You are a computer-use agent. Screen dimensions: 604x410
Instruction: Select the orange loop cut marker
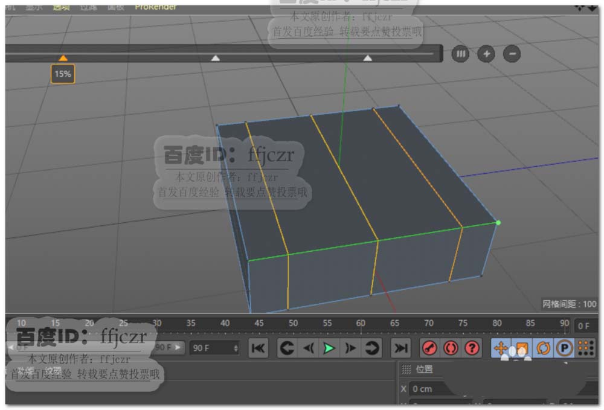click(x=63, y=58)
